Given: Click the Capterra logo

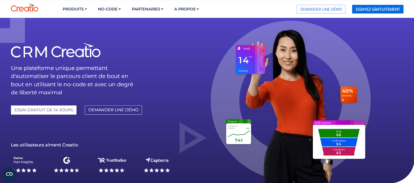Looking at the screenshot, I should pyautogui.click(x=157, y=160).
